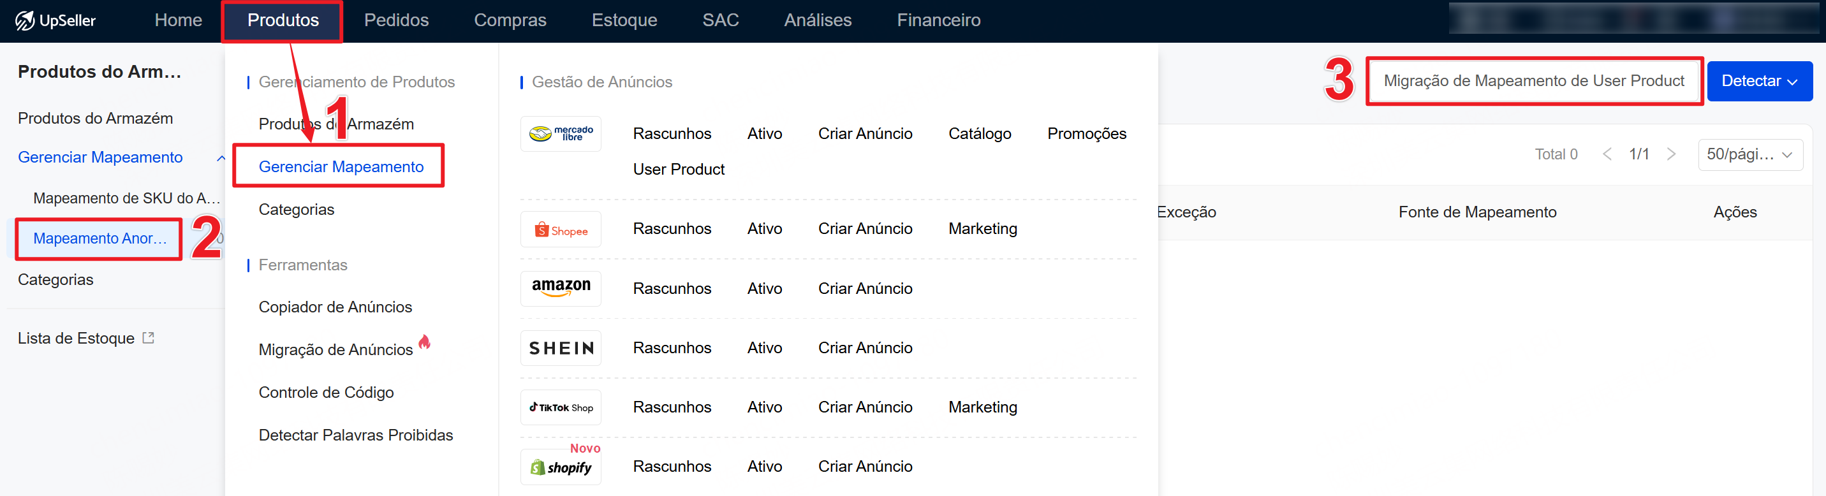Click Migração de Mapeamento de User Product
The height and width of the screenshot is (496, 1826).
click(1533, 81)
